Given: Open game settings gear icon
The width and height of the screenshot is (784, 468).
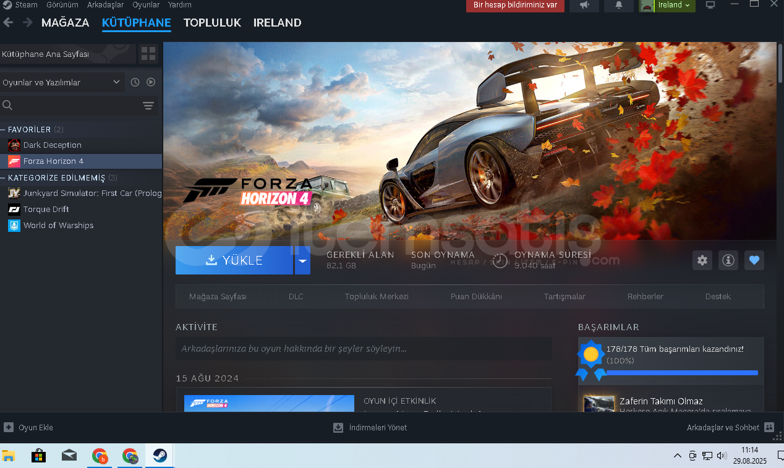Looking at the screenshot, I should click(x=702, y=260).
